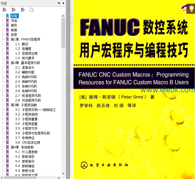Jump to section 1.2 宏编程
The image size is (195, 179).
23,49
